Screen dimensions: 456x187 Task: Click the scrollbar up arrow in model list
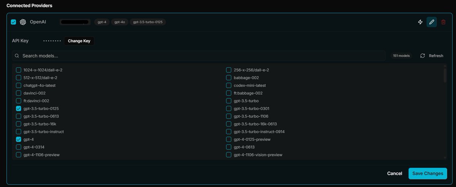445,66
